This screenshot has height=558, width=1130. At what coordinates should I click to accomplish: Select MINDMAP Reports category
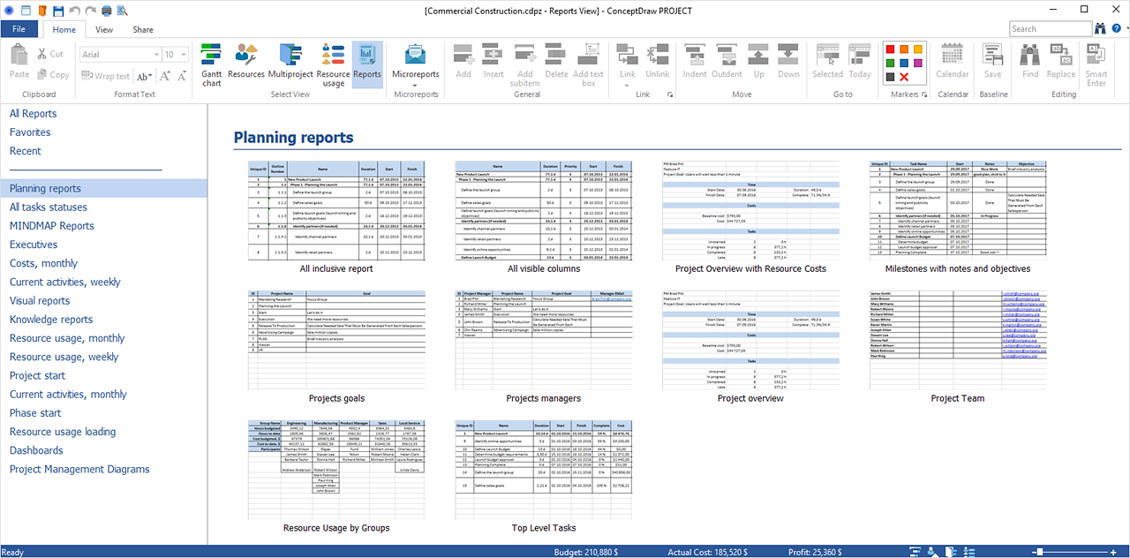coord(51,226)
